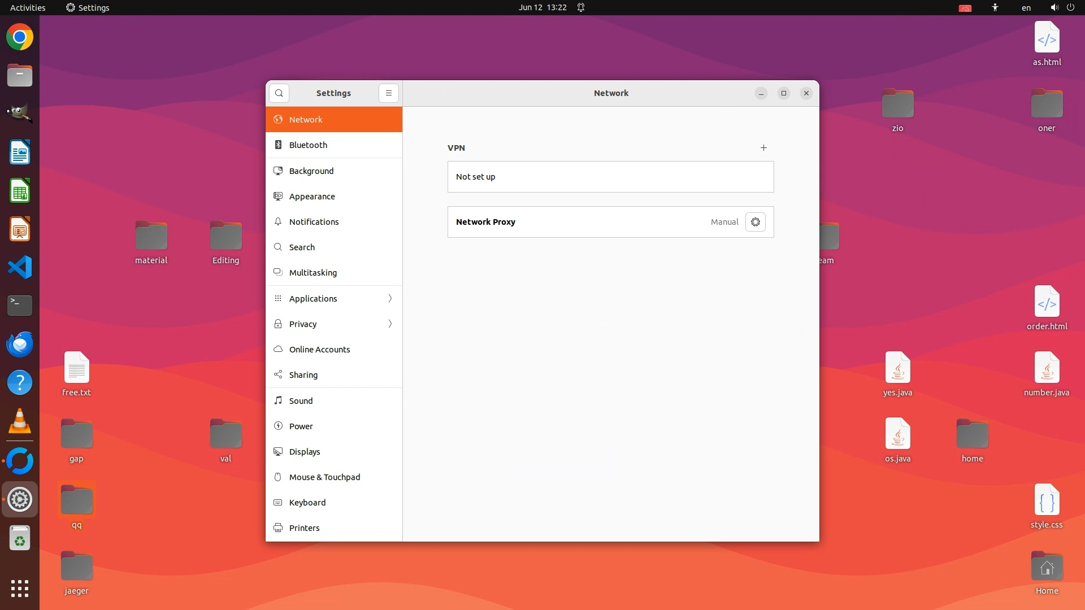Expand the Applications submenu chevron
1085x610 pixels.
point(390,299)
